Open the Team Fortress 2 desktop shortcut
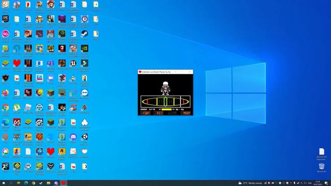 pyautogui.click(x=62, y=63)
